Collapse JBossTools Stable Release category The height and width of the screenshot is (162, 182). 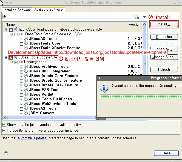point(12,34)
